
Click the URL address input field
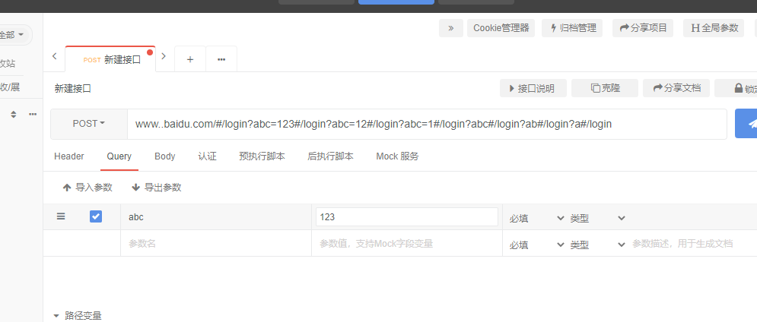(x=427, y=124)
